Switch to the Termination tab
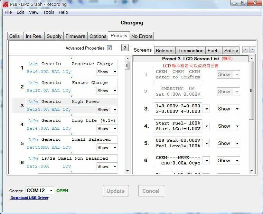The height and width of the screenshot is (214, 263). click(x=190, y=51)
